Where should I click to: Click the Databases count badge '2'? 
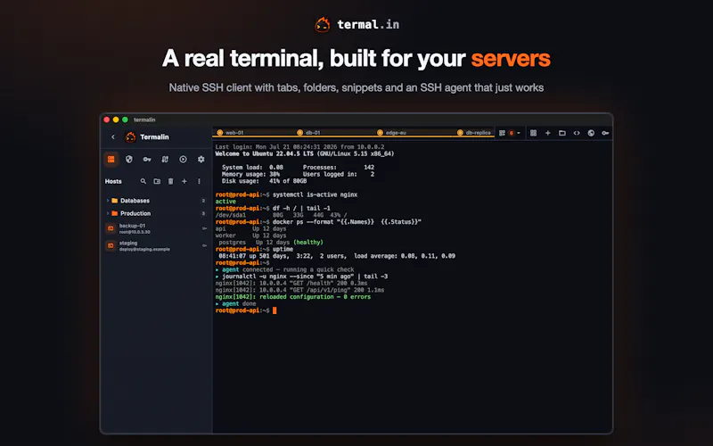(203, 201)
